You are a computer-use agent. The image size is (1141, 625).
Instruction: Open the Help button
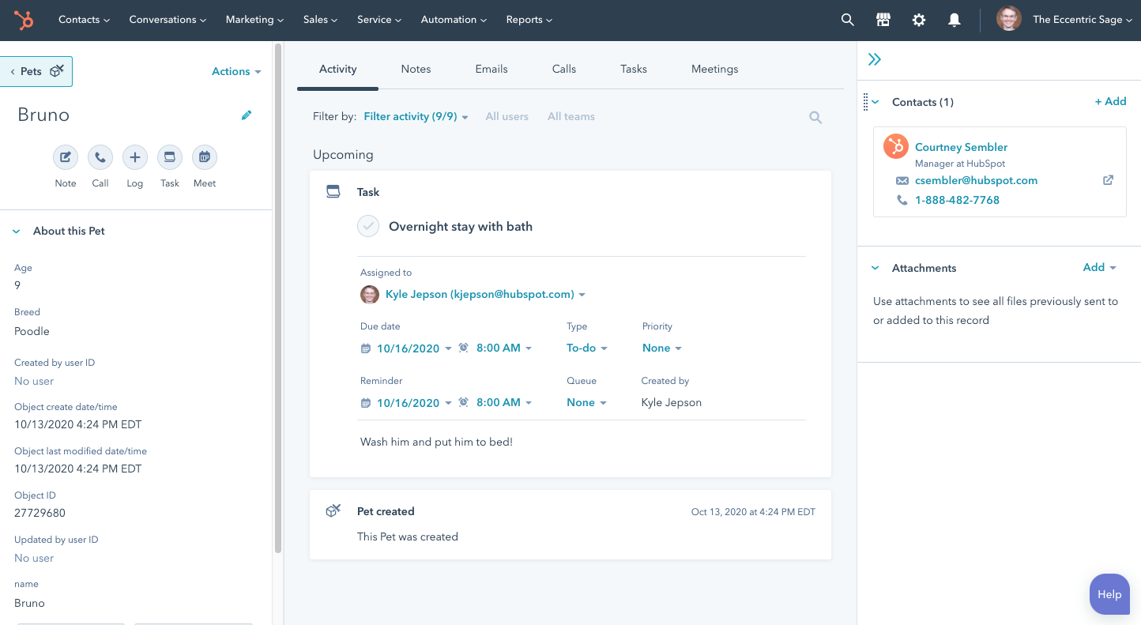[x=1109, y=594]
